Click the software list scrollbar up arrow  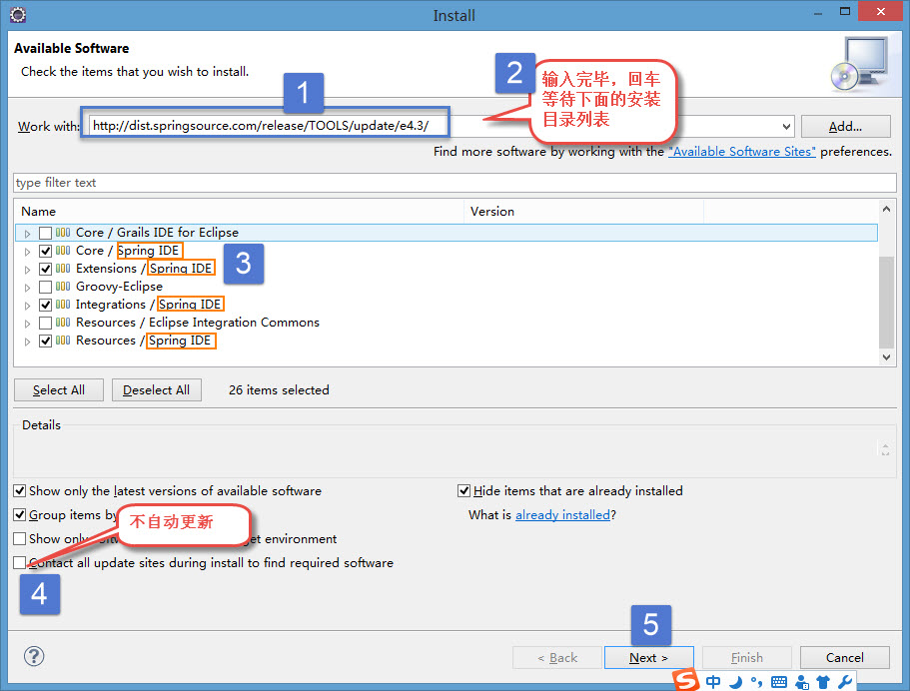click(886, 209)
